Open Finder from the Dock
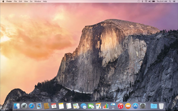Screen dimensions: 178x111 (17, 106)
